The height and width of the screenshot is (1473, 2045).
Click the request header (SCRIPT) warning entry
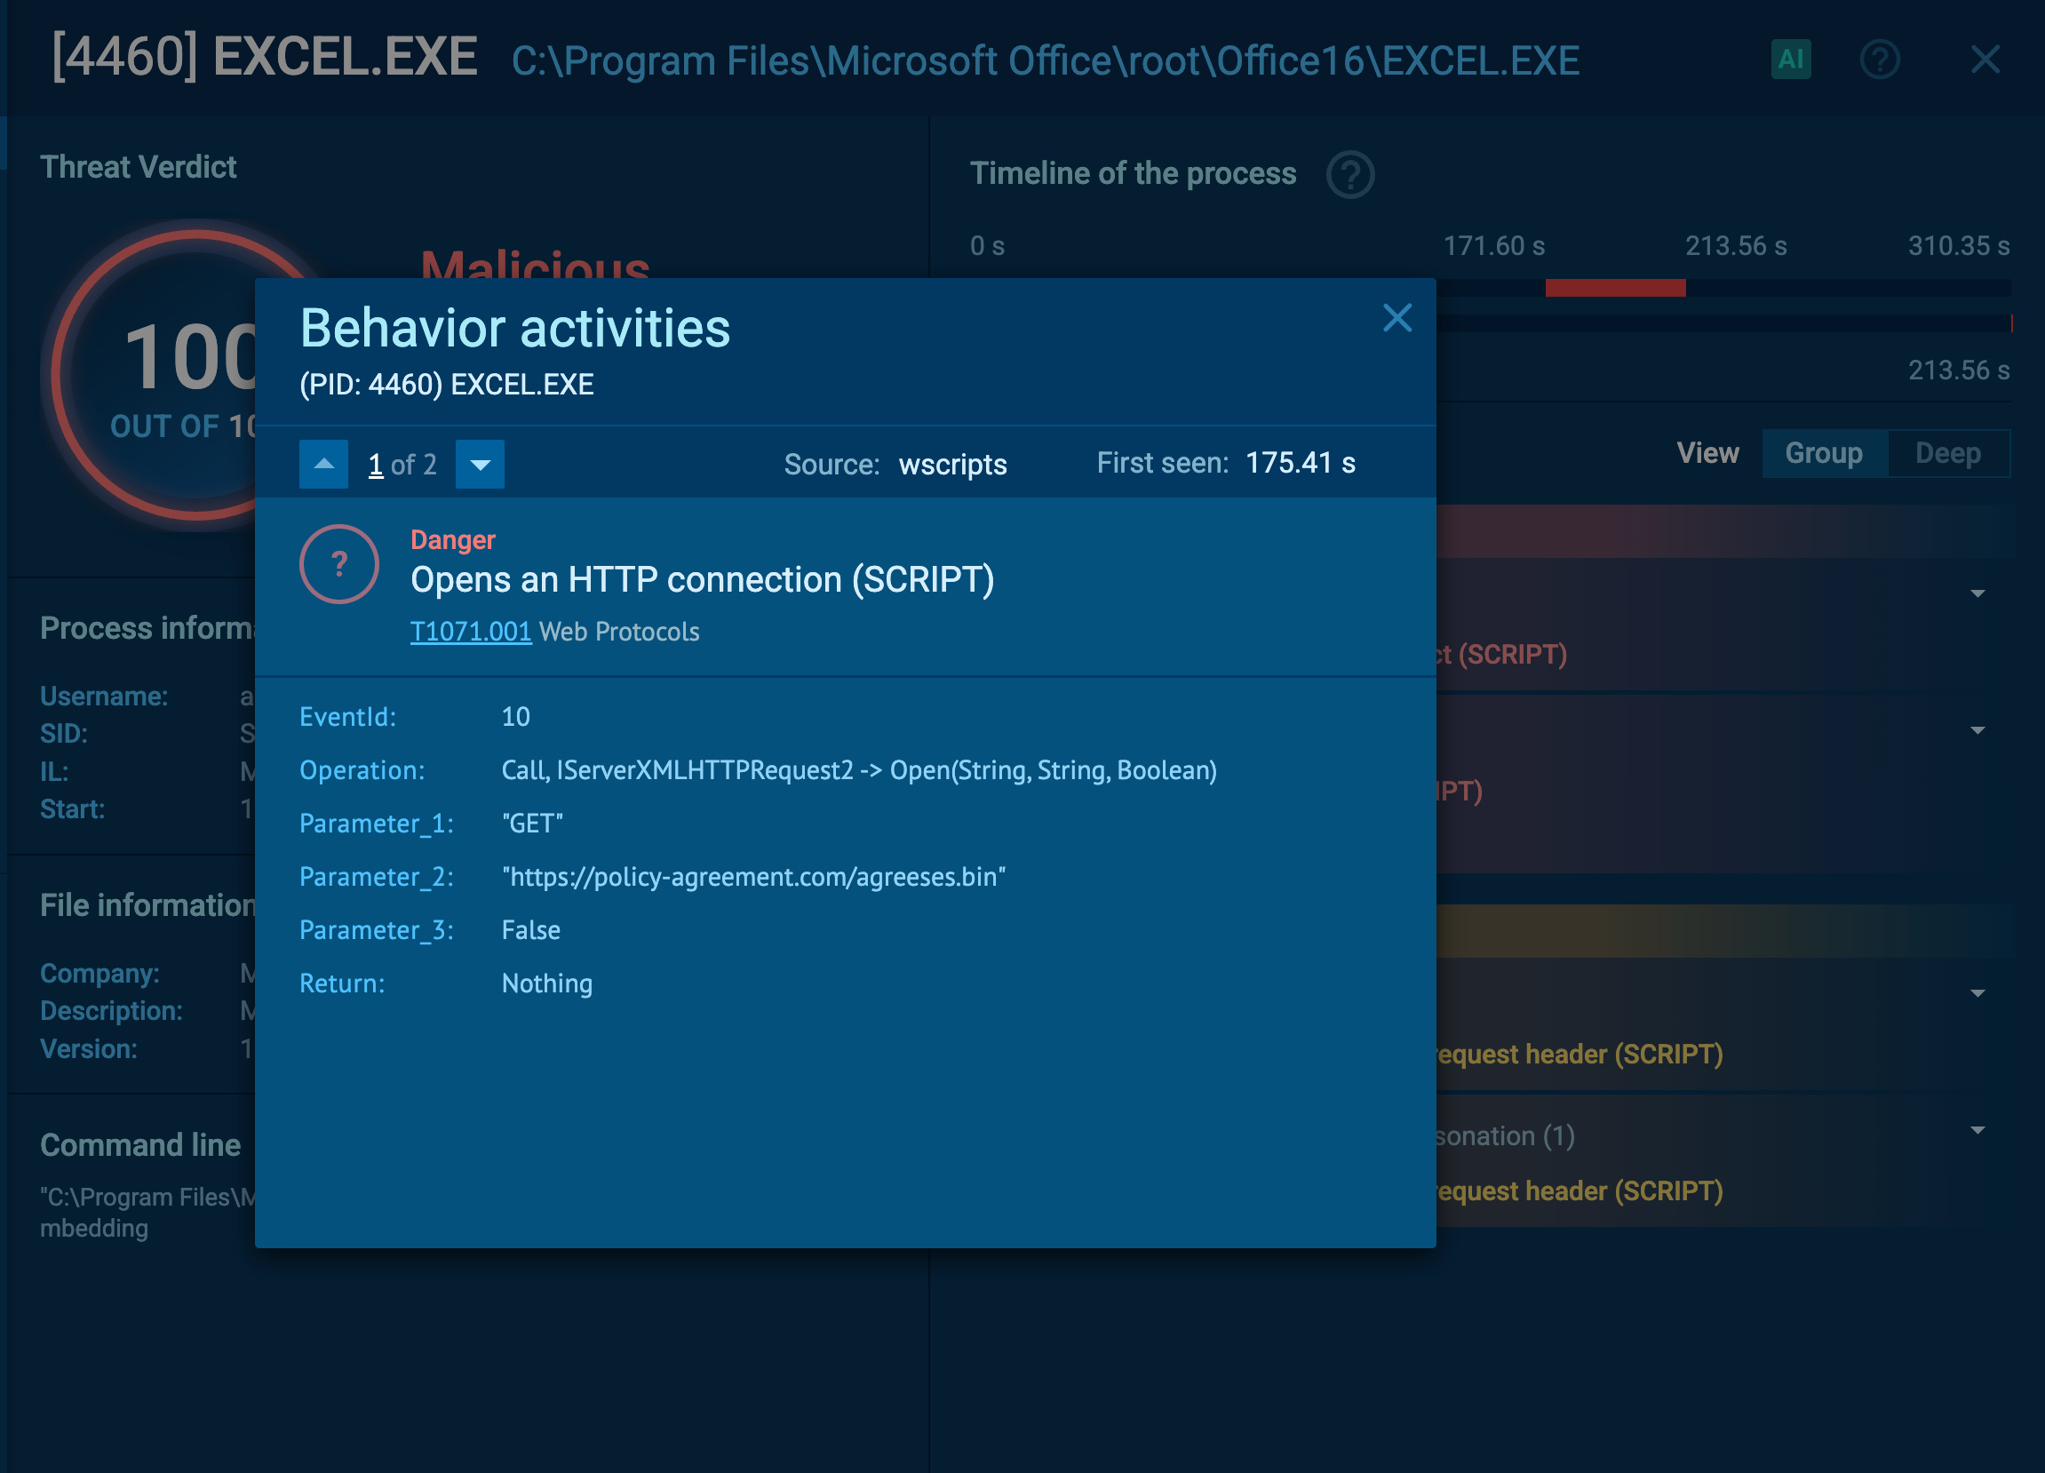(1578, 1054)
